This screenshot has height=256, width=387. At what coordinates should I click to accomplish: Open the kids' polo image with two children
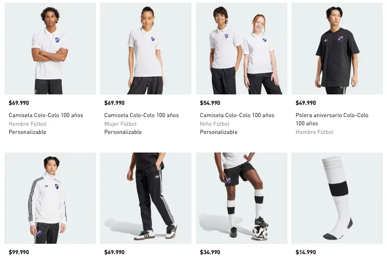pyautogui.click(x=241, y=49)
